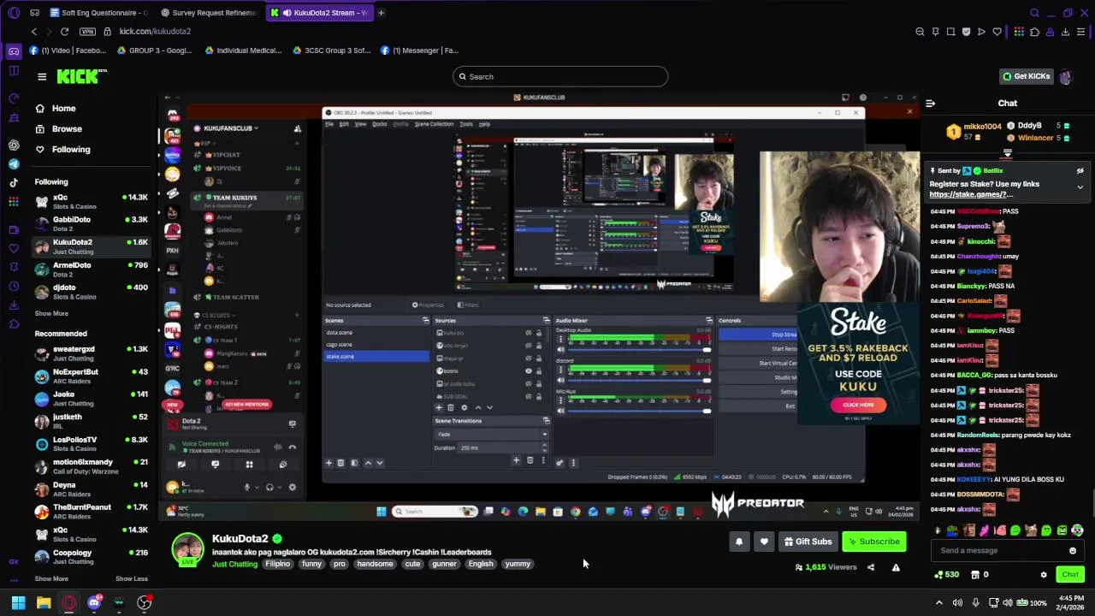
Task: Click the zoom-out magnifier in address bar
Action: click(920, 32)
